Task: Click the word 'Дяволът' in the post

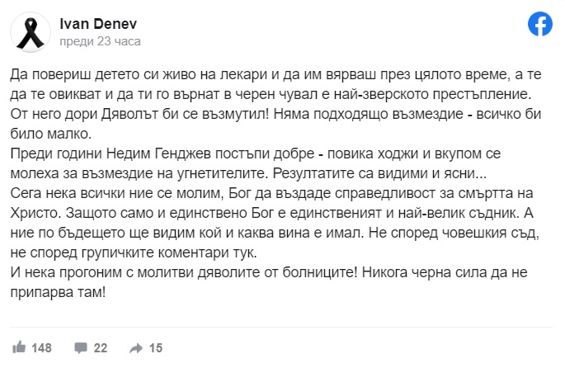Action: point(129,114)
